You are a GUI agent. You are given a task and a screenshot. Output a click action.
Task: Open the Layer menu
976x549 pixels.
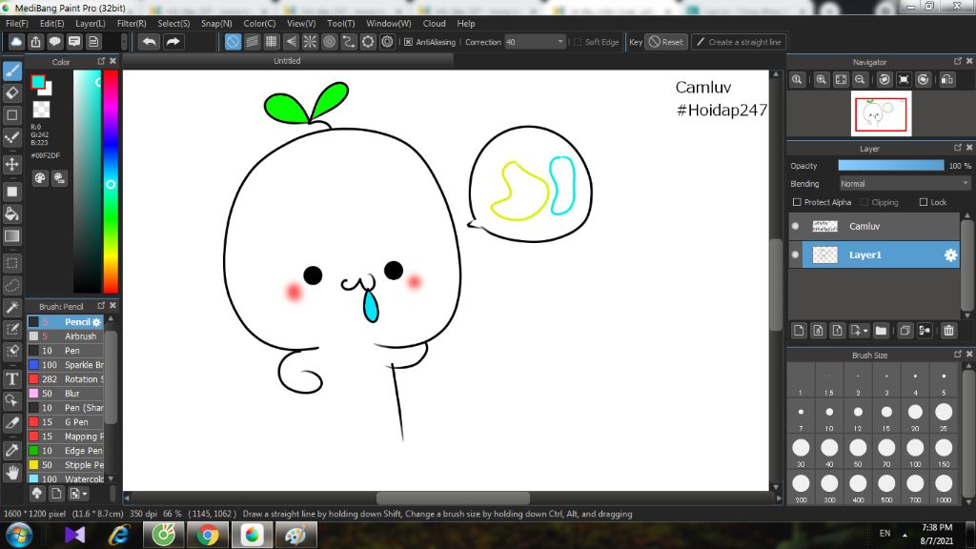(x=91, y=23)
